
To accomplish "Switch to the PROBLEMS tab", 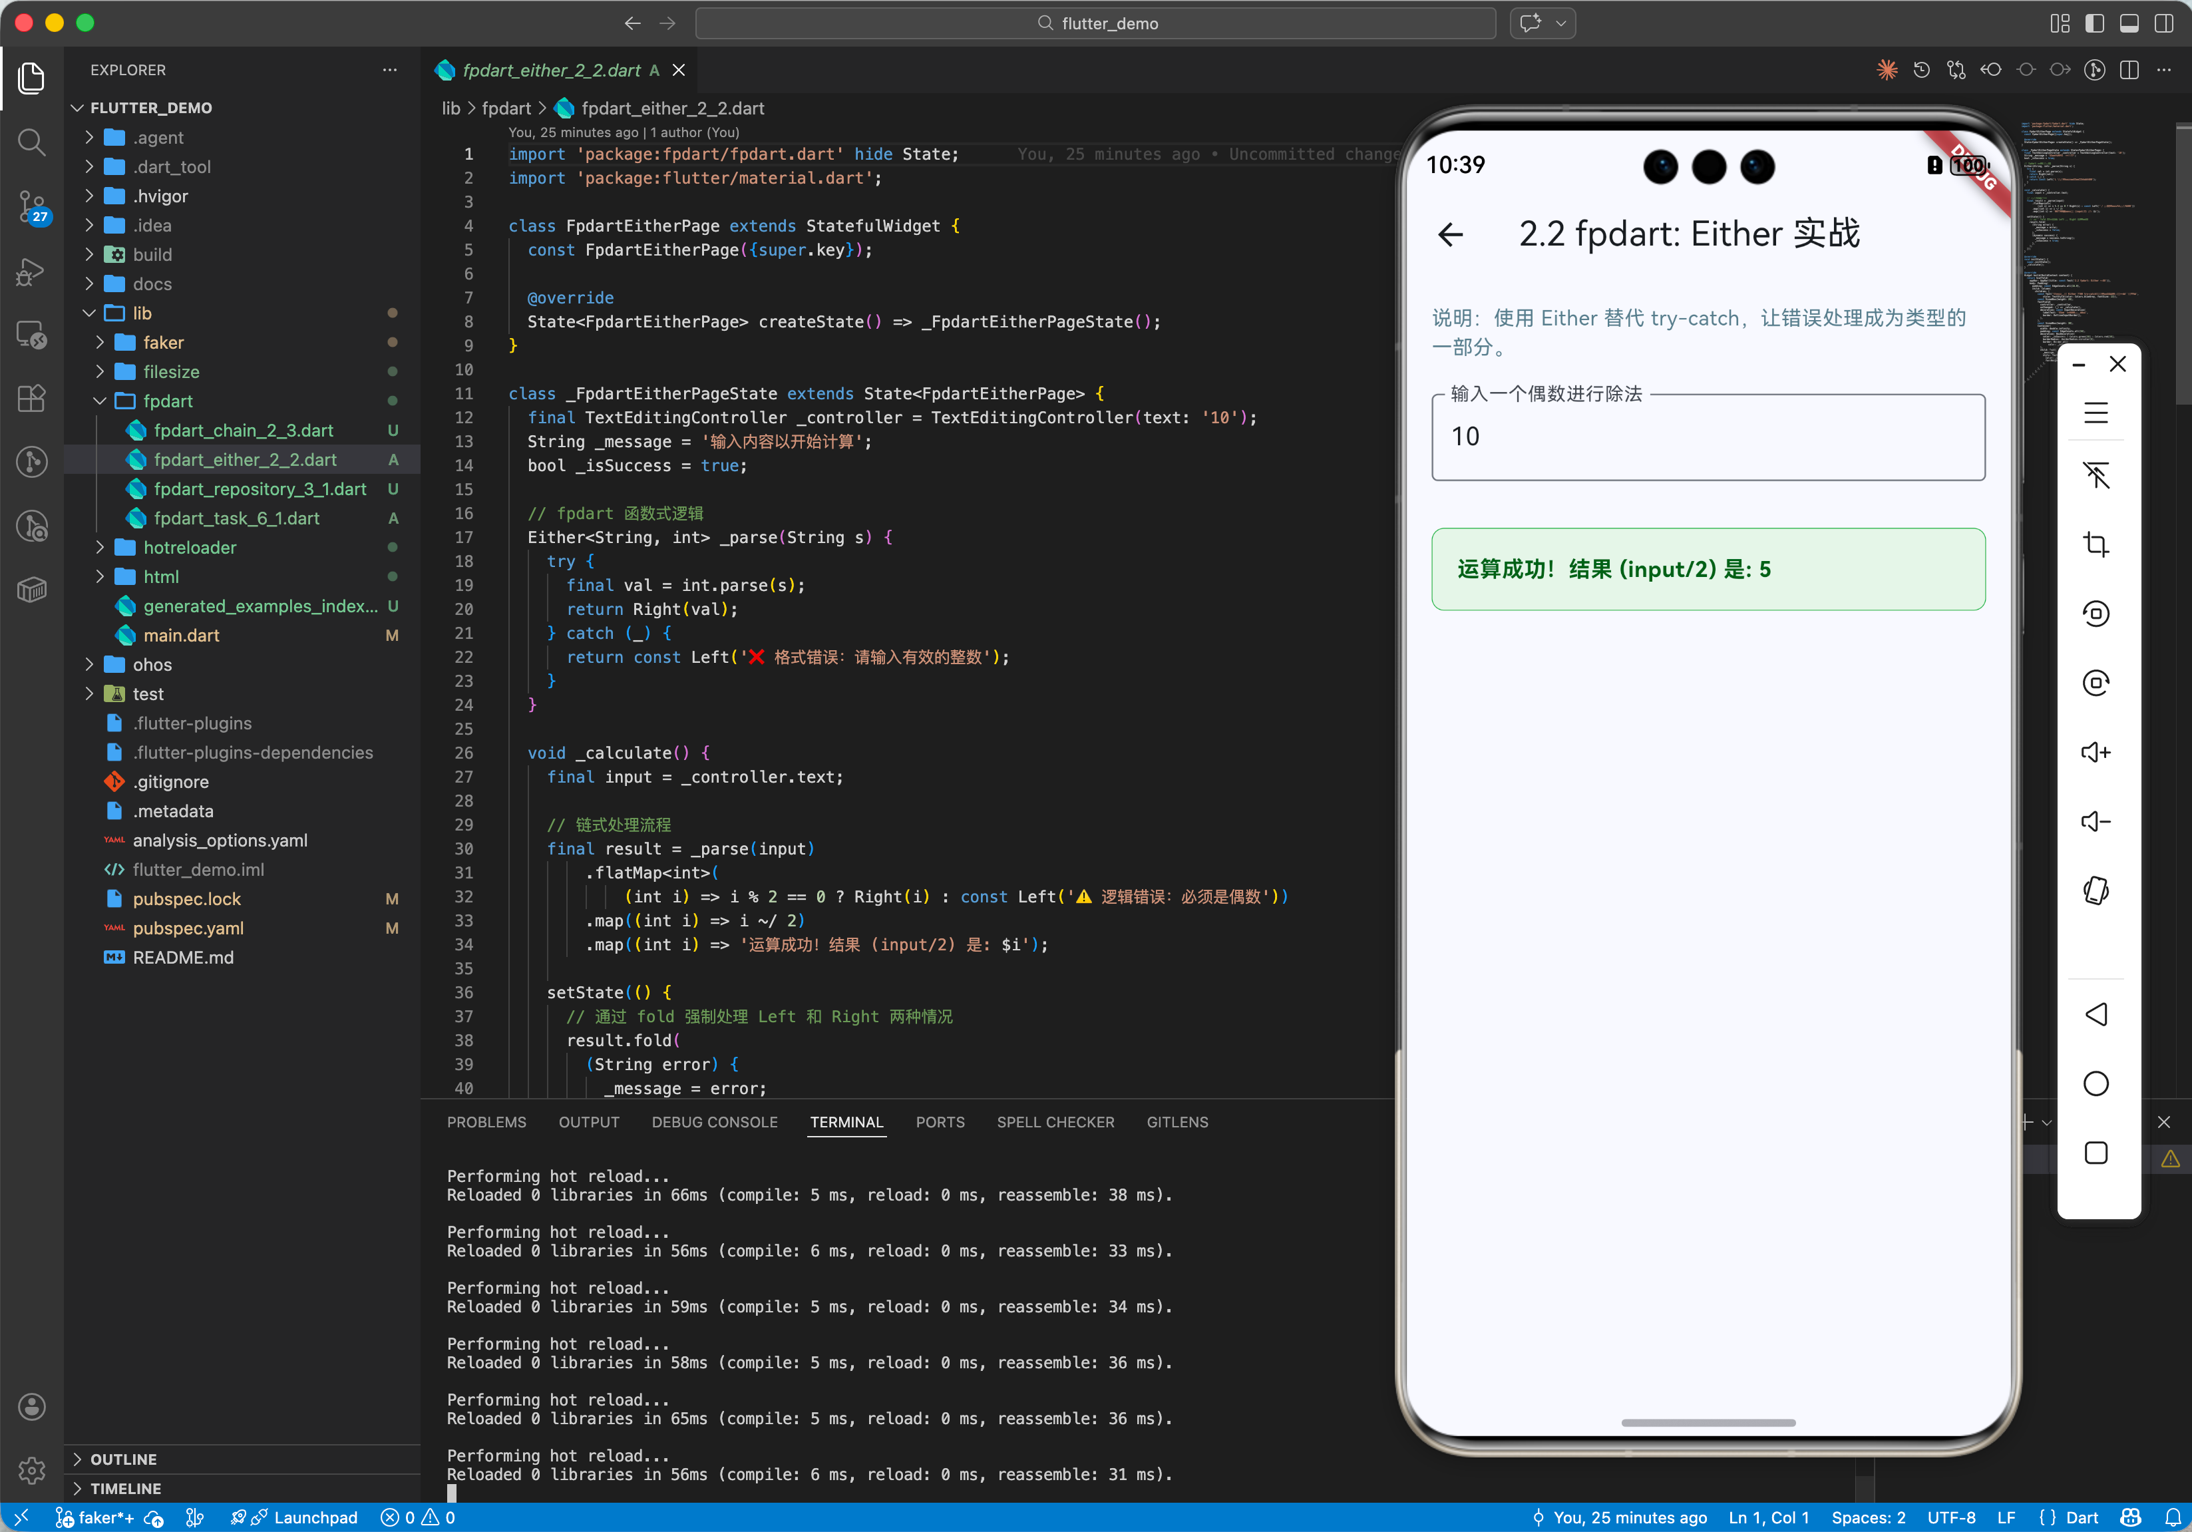I will (486, 1121).
